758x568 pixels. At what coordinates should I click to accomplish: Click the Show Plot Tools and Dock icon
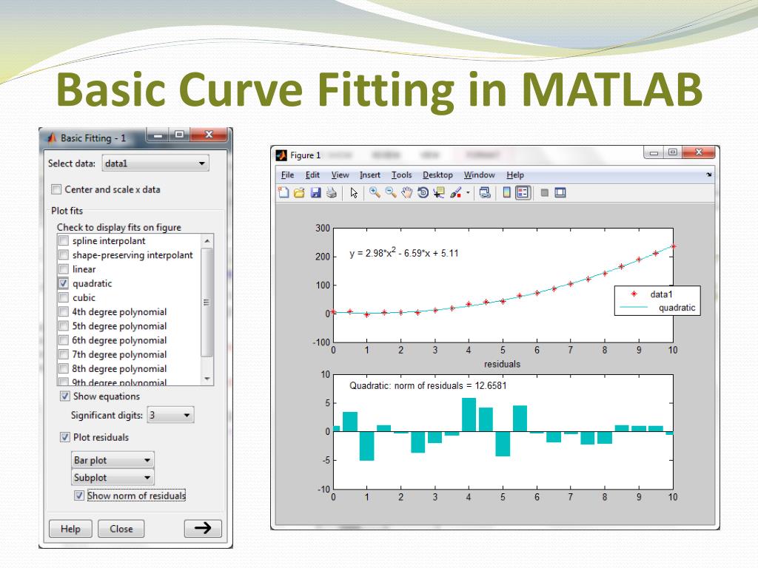(560, 193)
